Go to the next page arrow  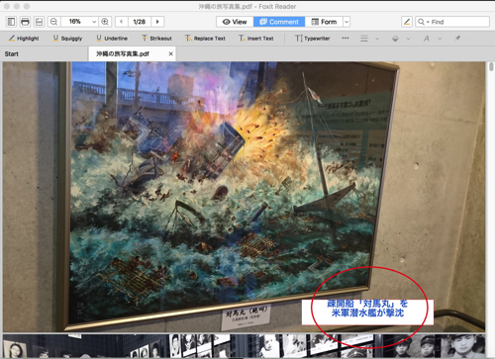pyautogui.click(x=157, y=22)
